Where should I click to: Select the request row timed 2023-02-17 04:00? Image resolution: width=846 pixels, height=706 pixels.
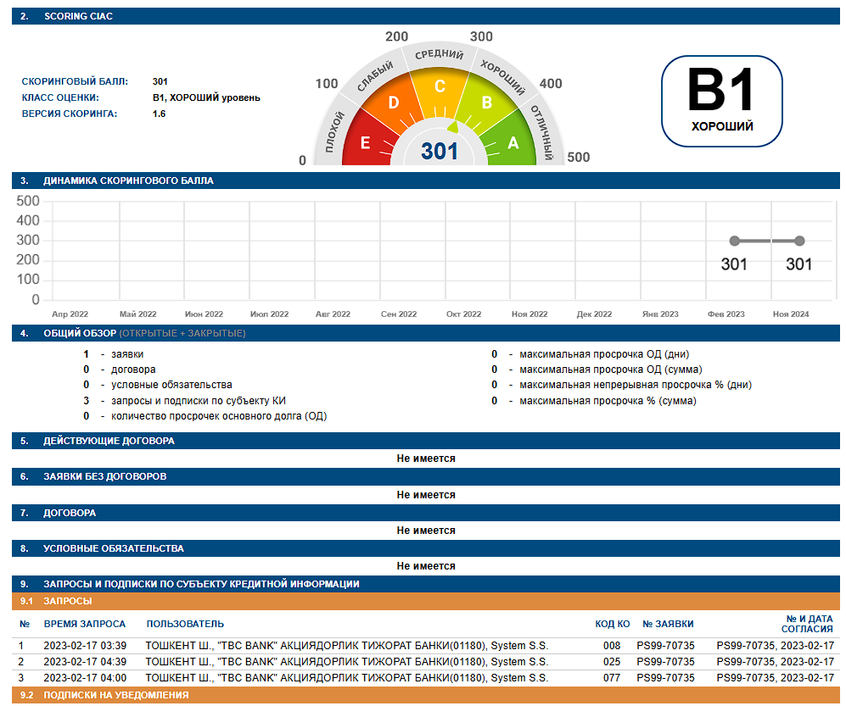coord(424,678)
